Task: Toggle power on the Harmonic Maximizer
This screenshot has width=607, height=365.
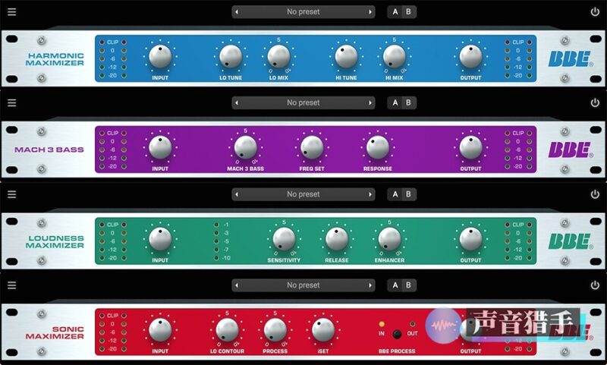Action: [595, 11]
